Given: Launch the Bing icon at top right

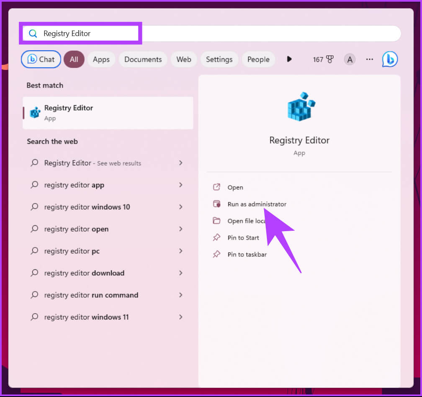Looking at the screenshot, I should 390,59.
